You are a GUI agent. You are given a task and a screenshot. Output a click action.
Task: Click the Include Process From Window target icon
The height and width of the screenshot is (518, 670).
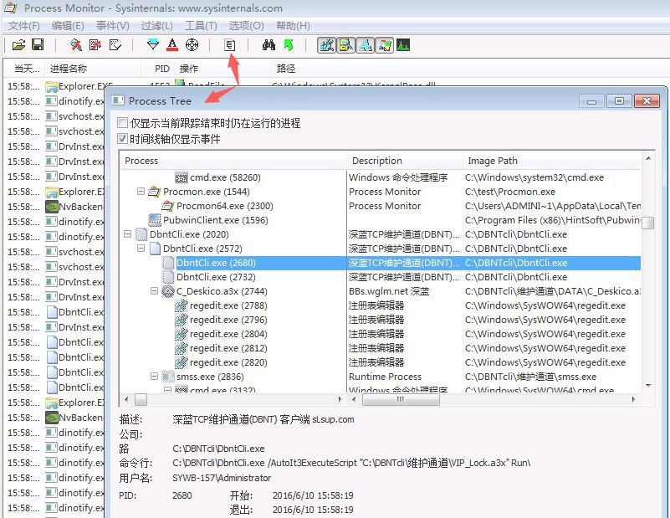(192, 44)
